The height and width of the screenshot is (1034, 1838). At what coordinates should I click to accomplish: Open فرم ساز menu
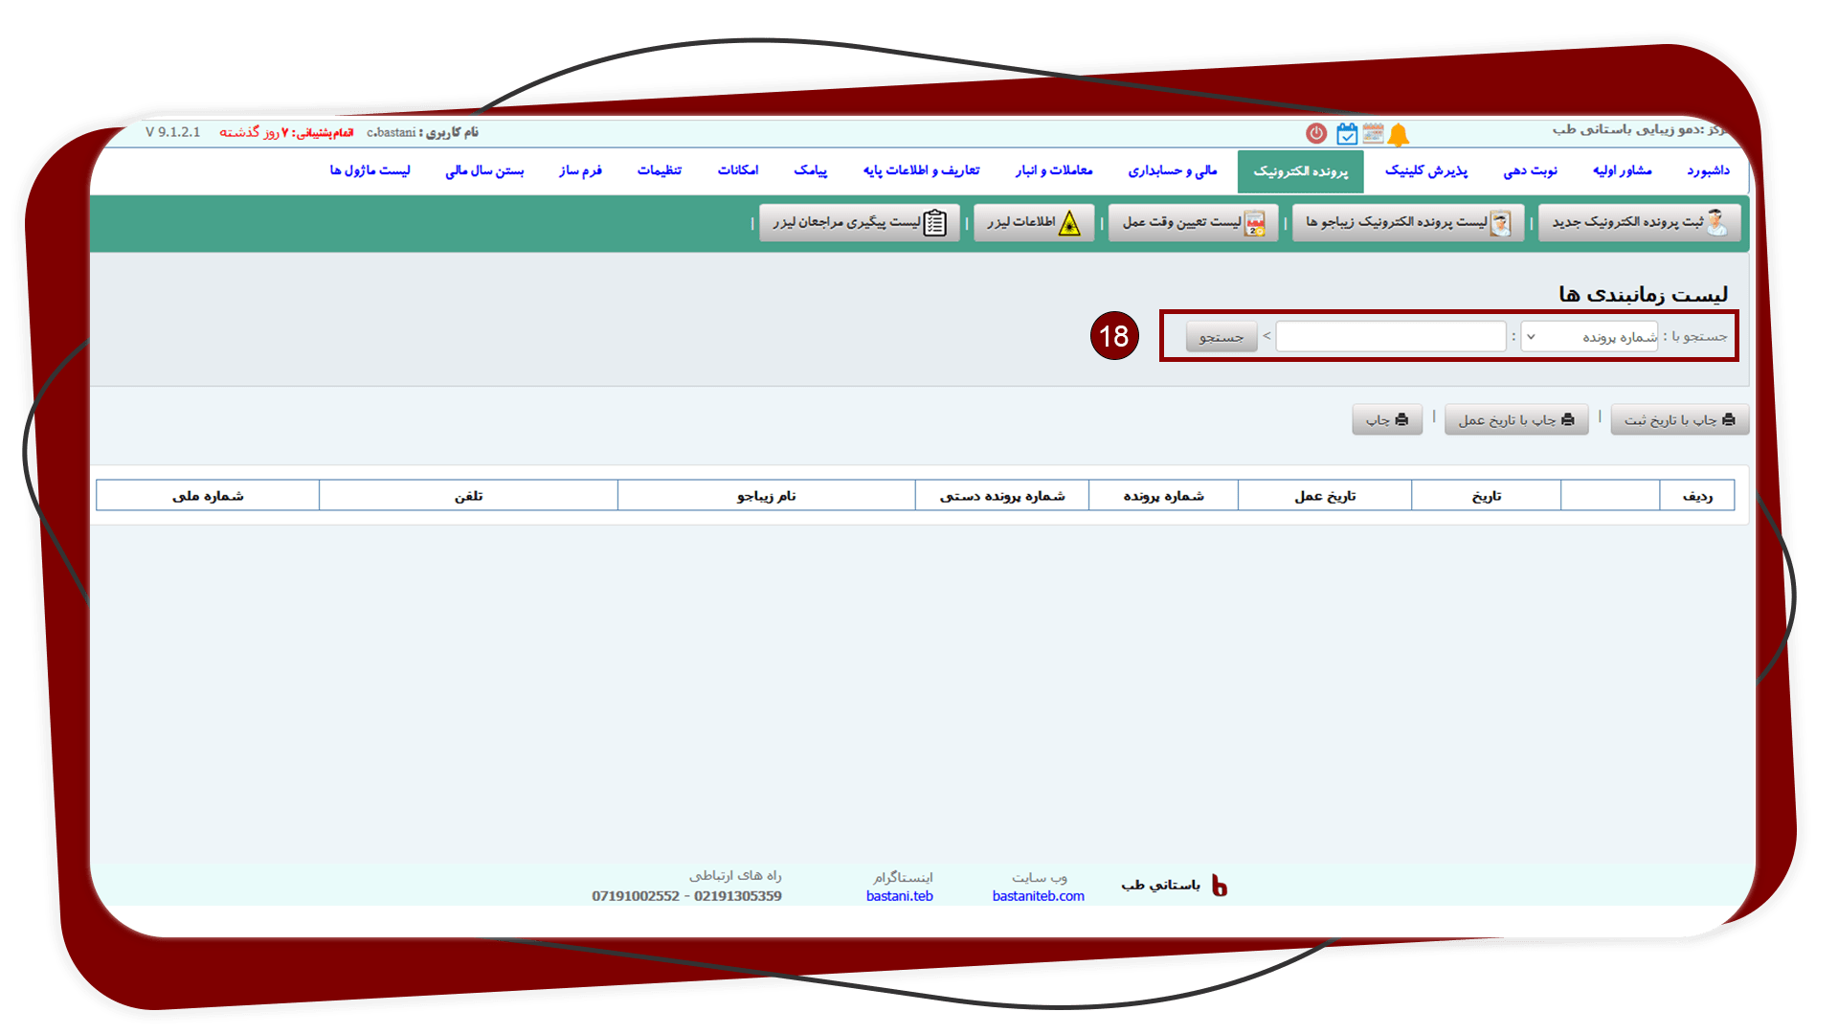[580, 170]
